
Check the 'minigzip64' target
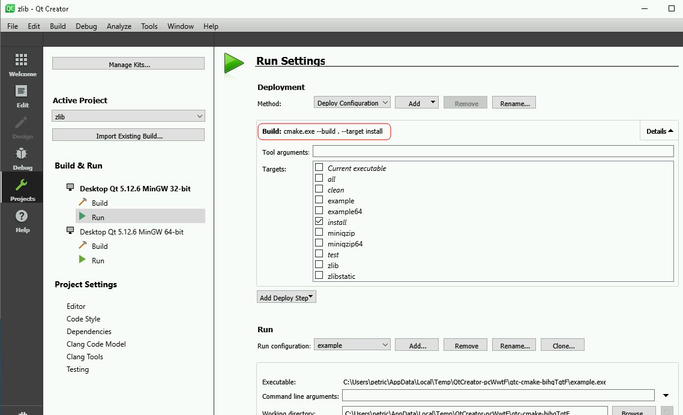pos(319,243)
